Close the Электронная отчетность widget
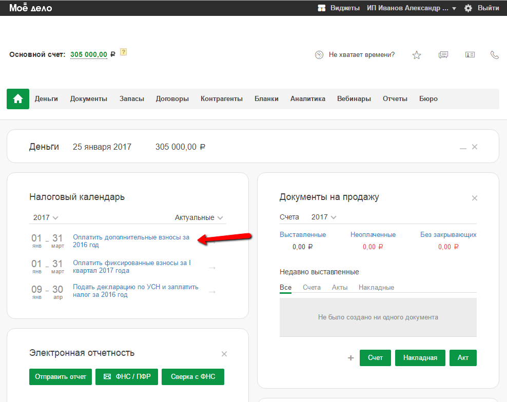The image size is (507, 402). point(224,354)
